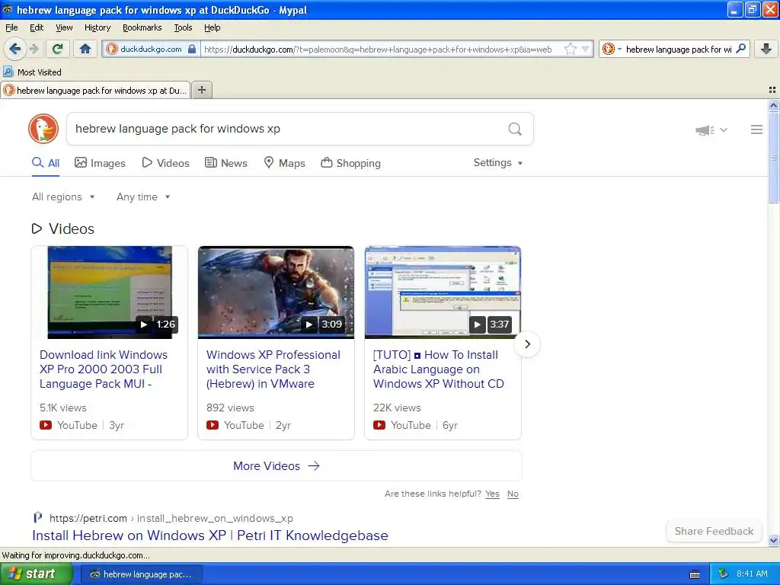Open the DuckDuckGo hamburger menu
Viewport: 780px width, 585px height.
tap(756, 129)
